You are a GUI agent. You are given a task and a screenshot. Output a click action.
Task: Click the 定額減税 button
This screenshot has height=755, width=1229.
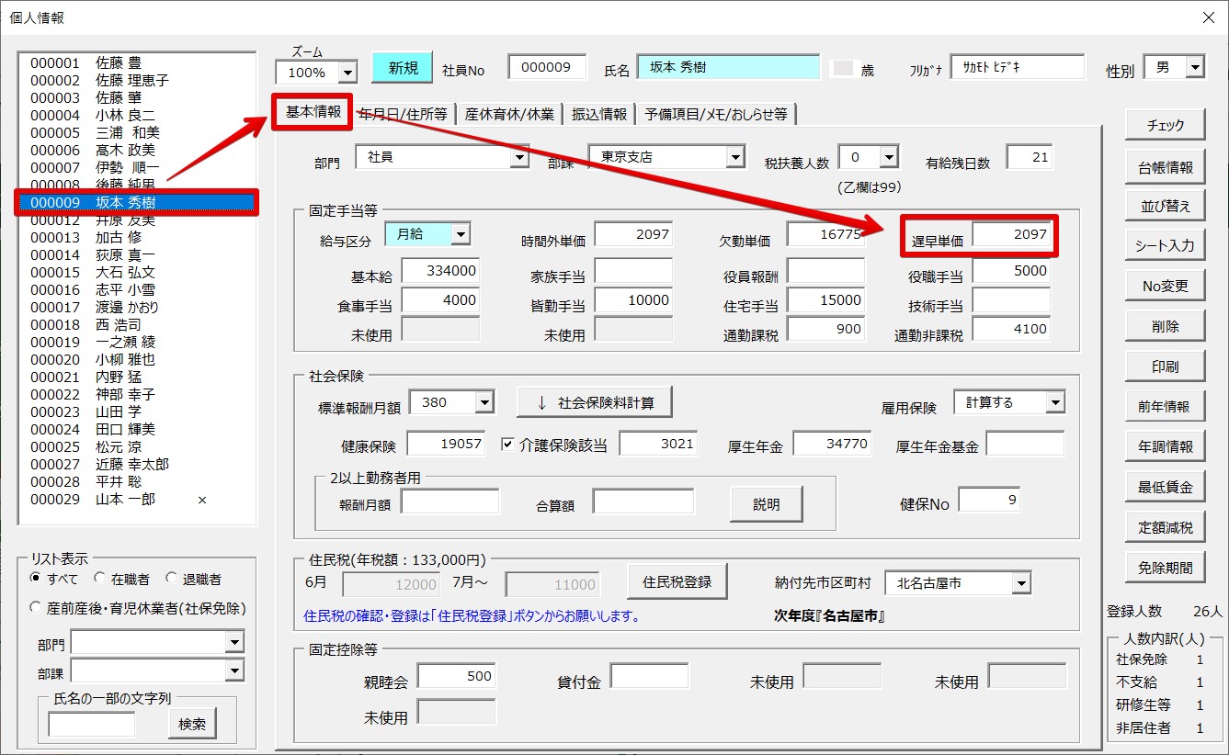click(1165, 526)
